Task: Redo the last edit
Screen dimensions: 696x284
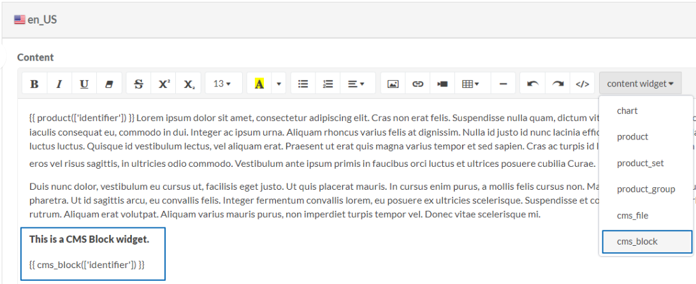Action: 558,83
